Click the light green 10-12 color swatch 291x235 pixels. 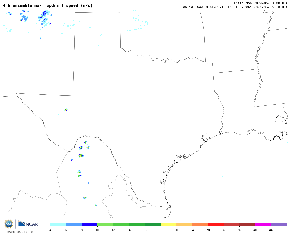tap(105, 224)
